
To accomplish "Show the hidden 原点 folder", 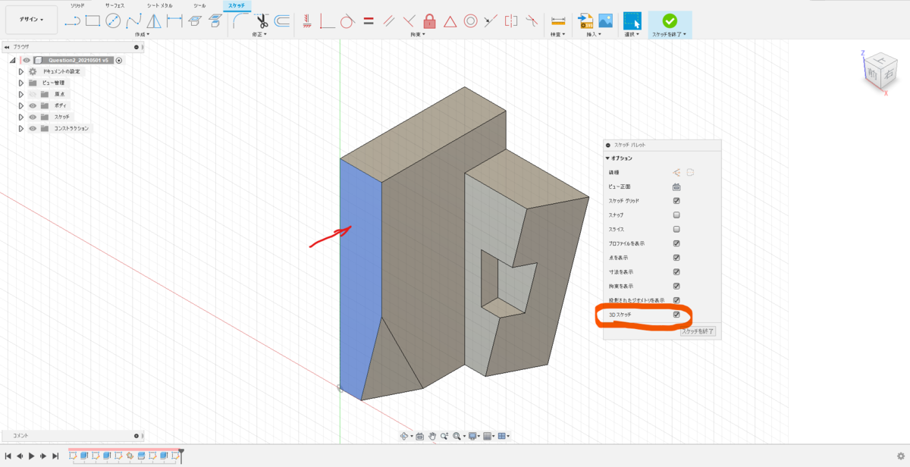I will [x=33, y=94].
